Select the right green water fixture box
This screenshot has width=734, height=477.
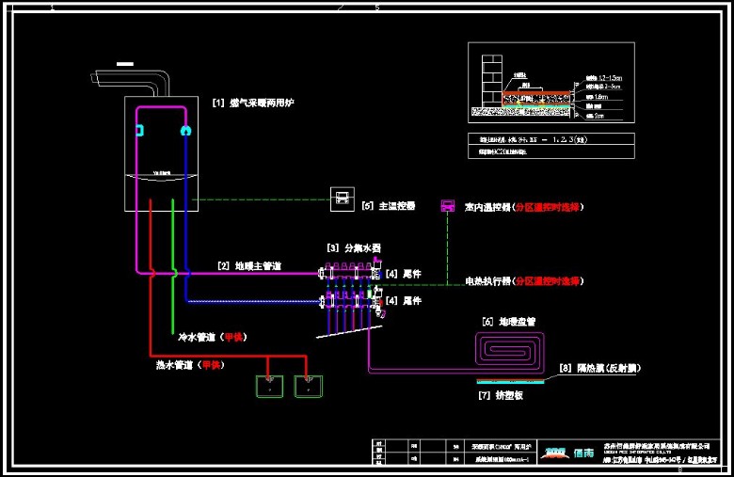pyautogui.click(x=307, y=384)
